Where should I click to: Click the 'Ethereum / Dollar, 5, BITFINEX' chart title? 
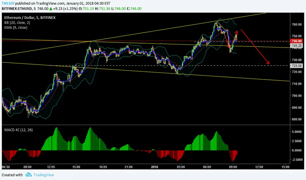click(x=30, y=18)
